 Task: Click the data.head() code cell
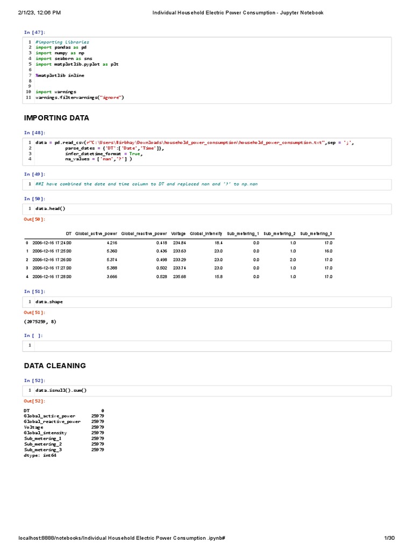point(212,208)
